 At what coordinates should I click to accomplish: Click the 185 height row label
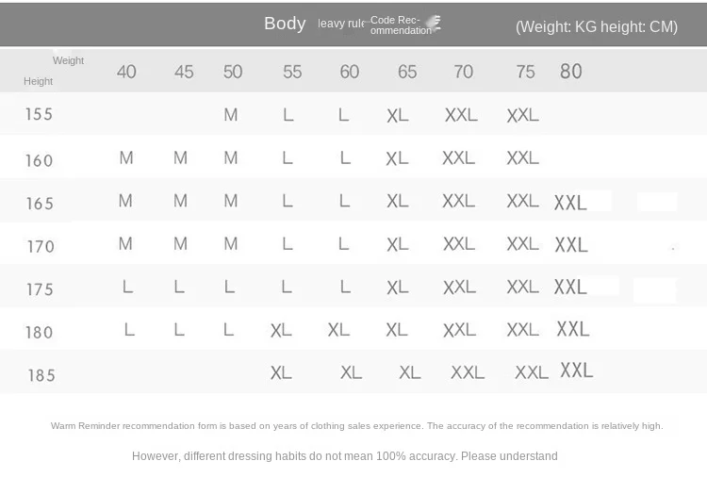pos(41,375)
